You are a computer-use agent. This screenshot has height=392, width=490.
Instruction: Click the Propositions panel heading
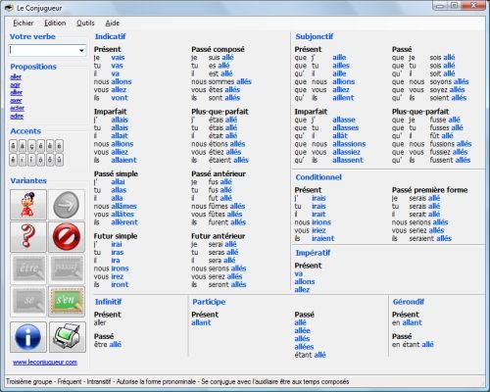(x=33, y=67)
